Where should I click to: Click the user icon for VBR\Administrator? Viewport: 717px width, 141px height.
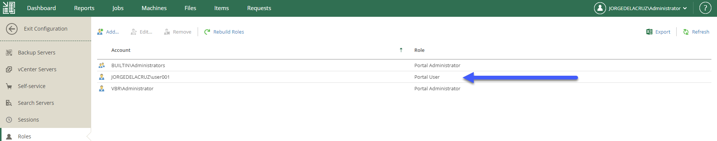click(x=102, y=88)
